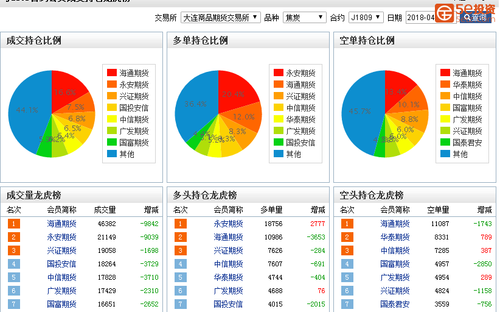This screenshot has height=312, width=500.
Task: Open 国富期货 link in 成交量龙虎榜
Action: coord(61,304)
